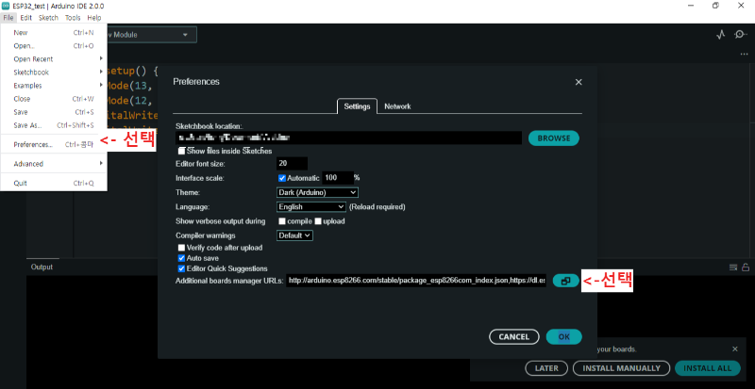Viewport: 755px width, 389px height.
Task: Choose Quit in the File menu
Action: tap(54, 184)
